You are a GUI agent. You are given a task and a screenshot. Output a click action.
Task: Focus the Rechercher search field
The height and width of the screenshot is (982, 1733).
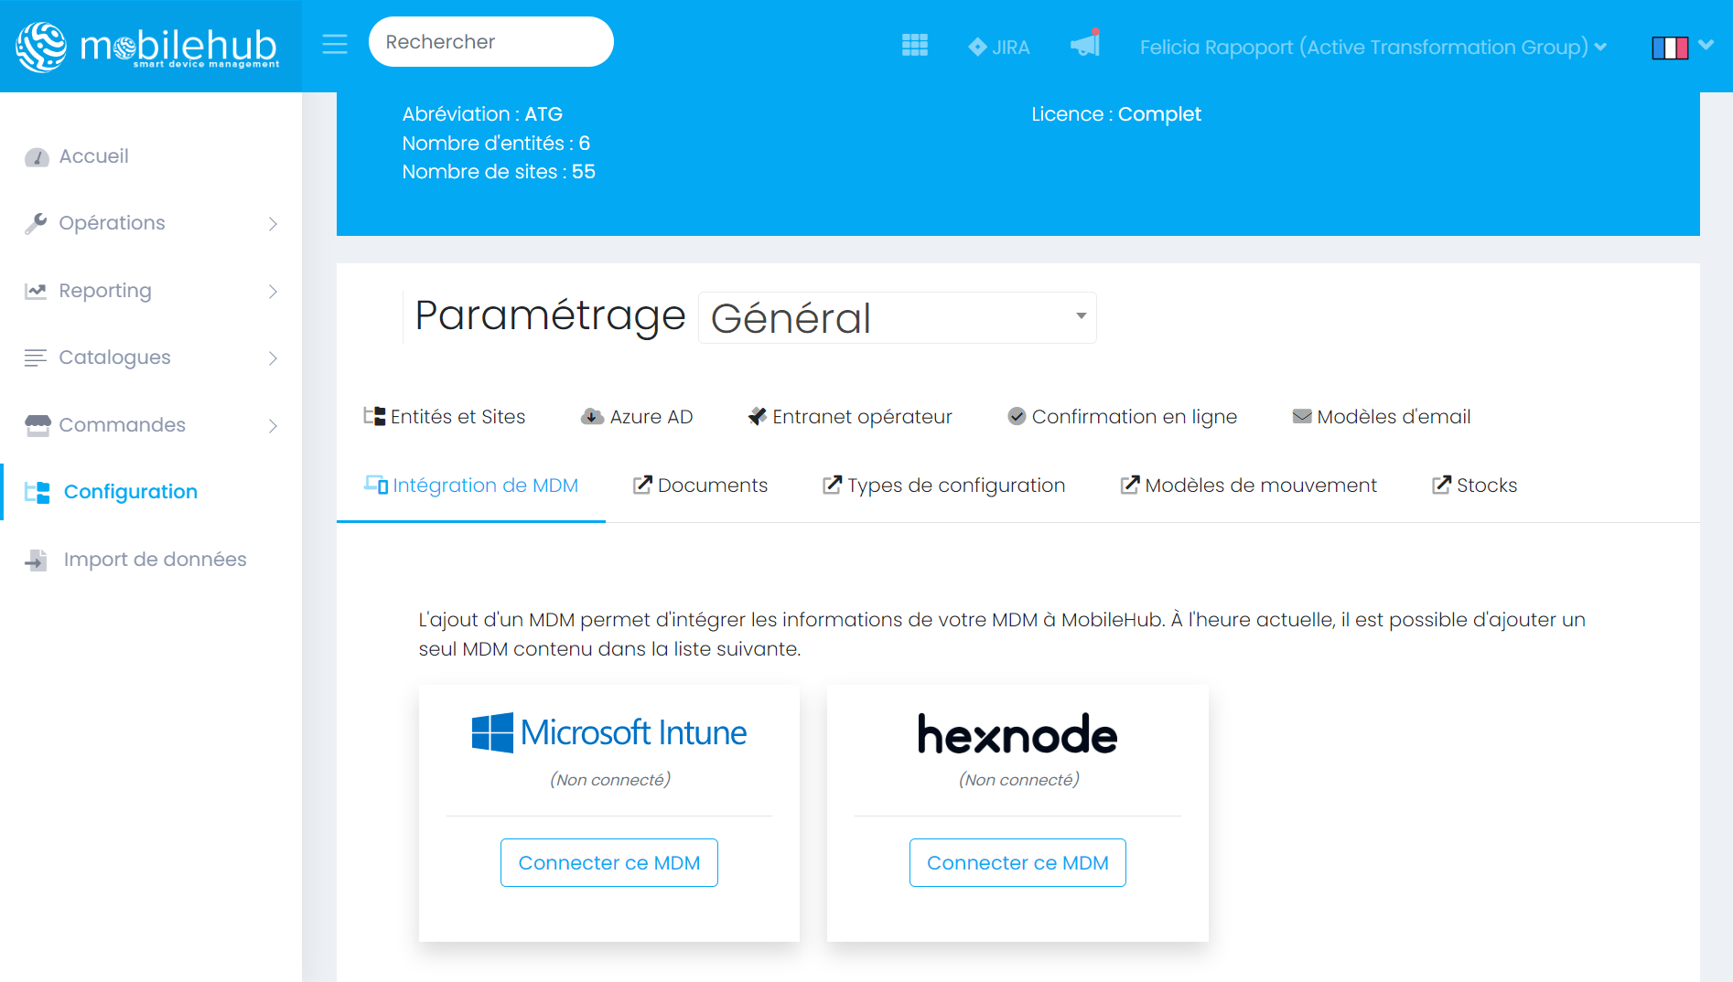coord(491,42)
